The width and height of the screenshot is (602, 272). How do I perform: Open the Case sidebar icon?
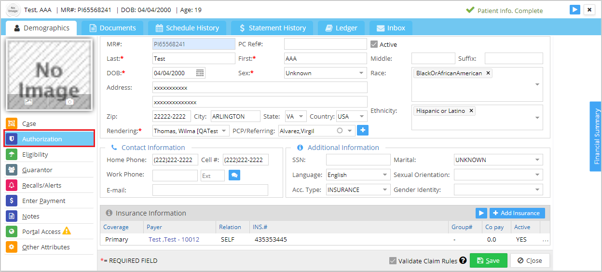[12, 123]
